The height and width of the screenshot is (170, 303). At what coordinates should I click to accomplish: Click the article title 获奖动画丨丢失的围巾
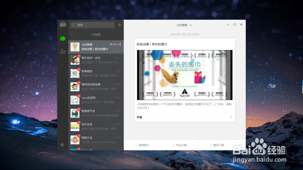pos(152,44)
